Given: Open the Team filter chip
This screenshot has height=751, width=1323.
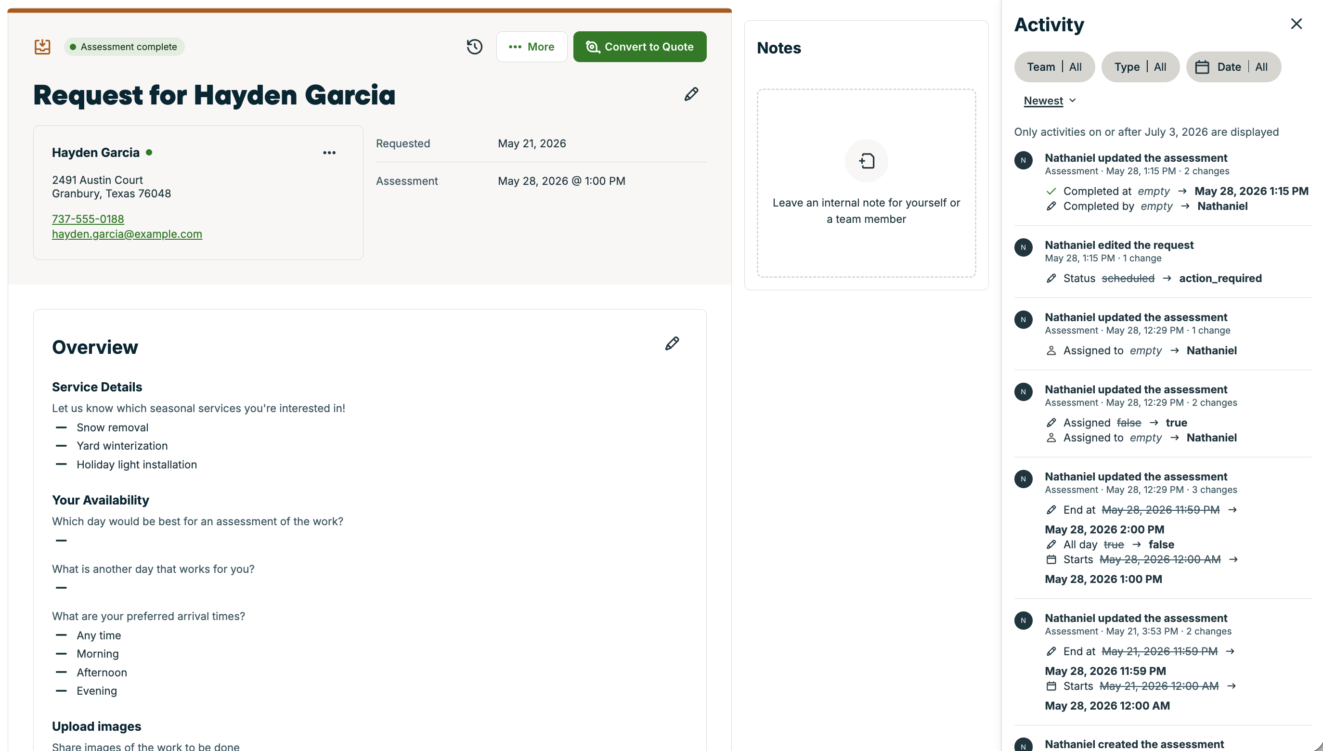Looking at the screenshot, I should point(1054,67).
